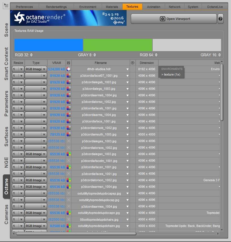The image size is (231, 242).
Task: Click texture type icon for p3dcordiafacel07_1001.jpg
Action: pyautogui.click(x=69, y=76)
